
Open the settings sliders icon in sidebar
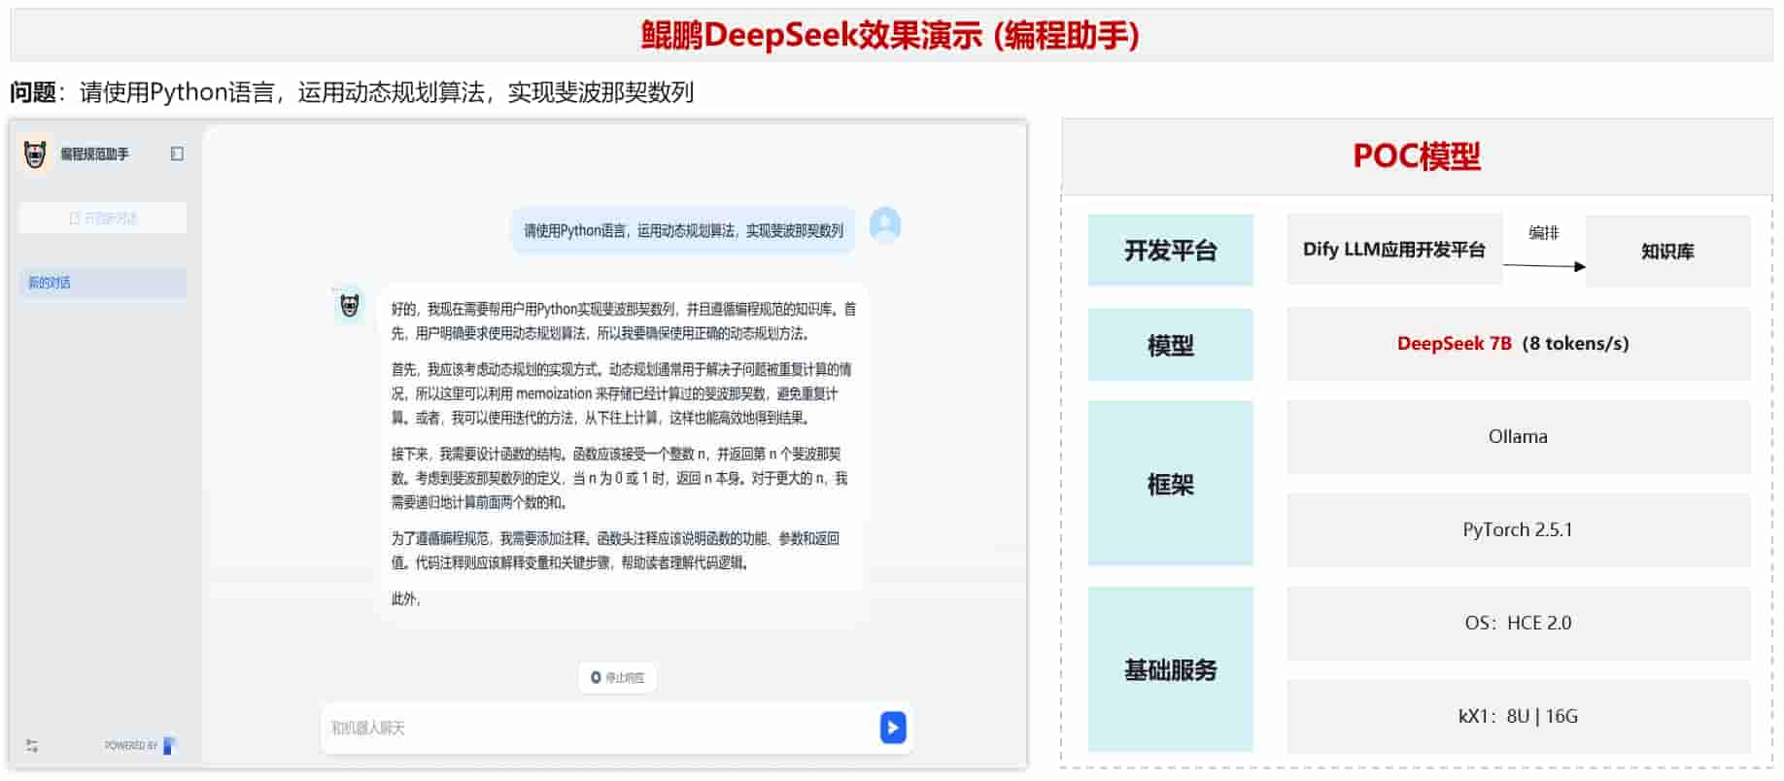32,746
